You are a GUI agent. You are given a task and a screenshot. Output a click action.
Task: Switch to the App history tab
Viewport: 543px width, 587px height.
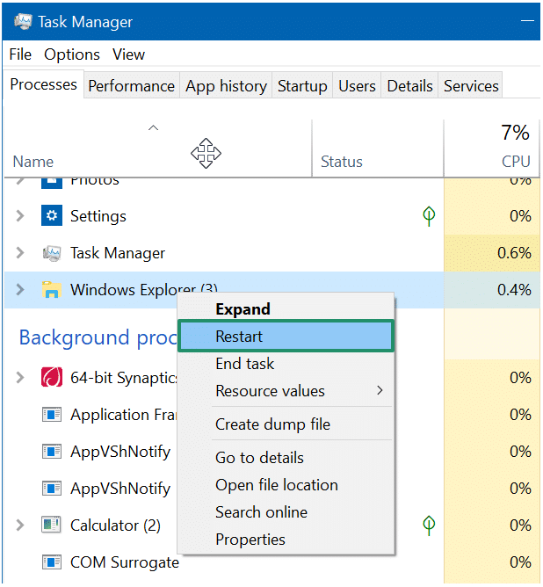click(226, 86)
